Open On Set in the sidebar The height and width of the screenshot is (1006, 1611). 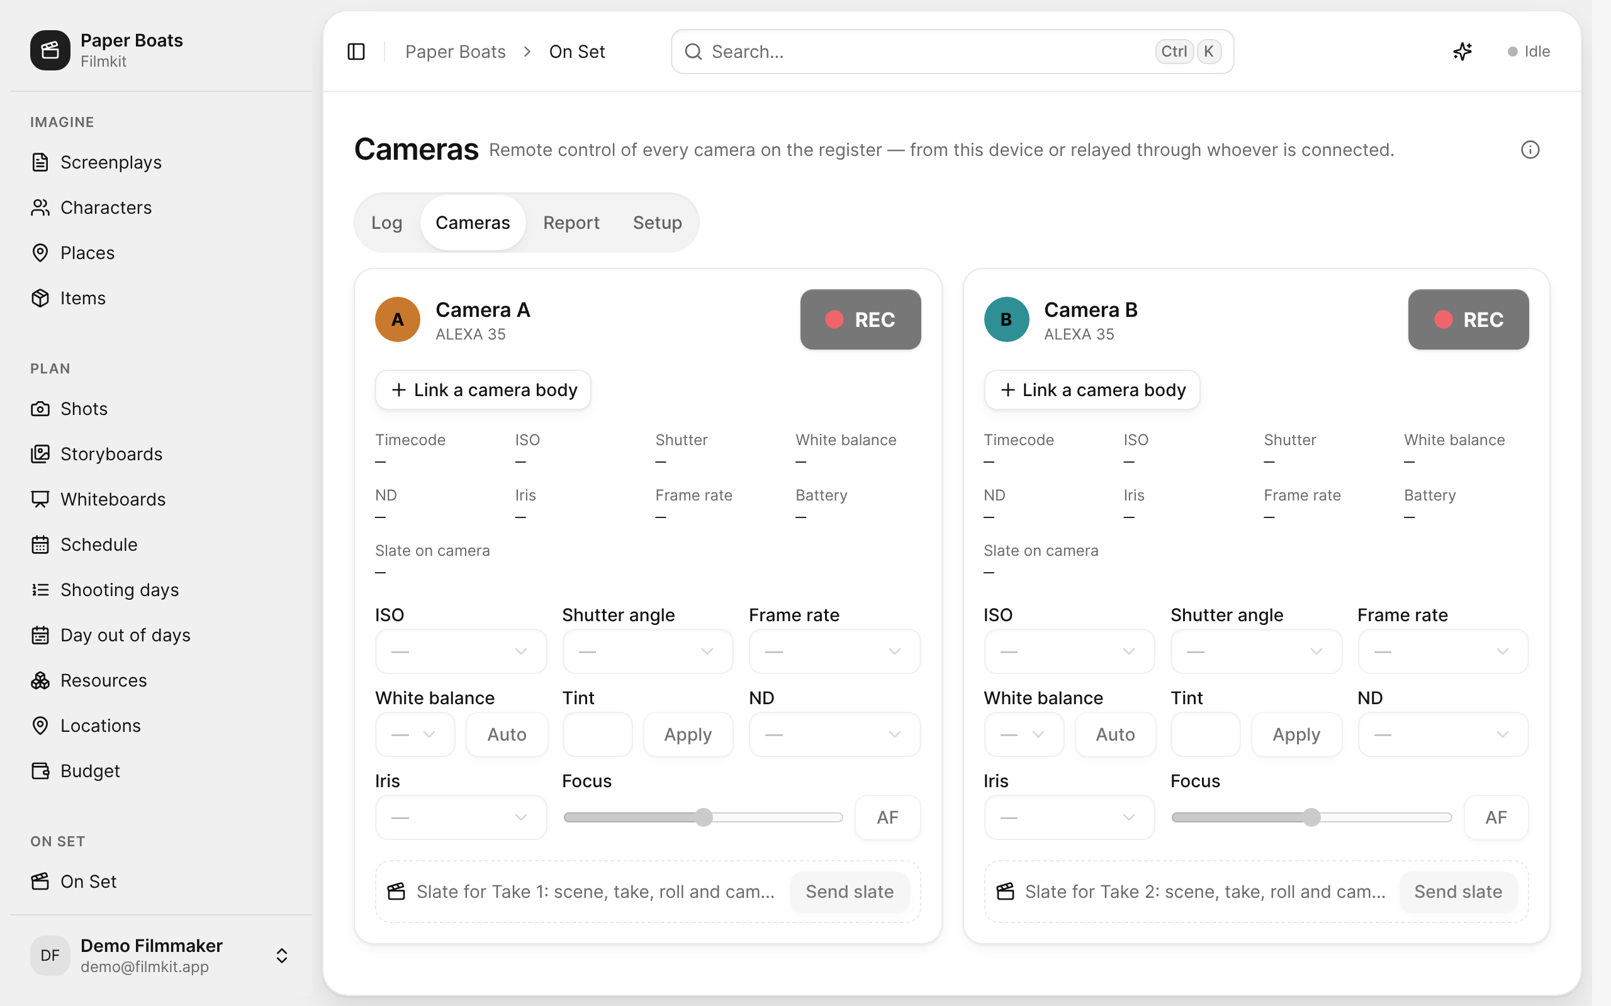pos(161,881)
